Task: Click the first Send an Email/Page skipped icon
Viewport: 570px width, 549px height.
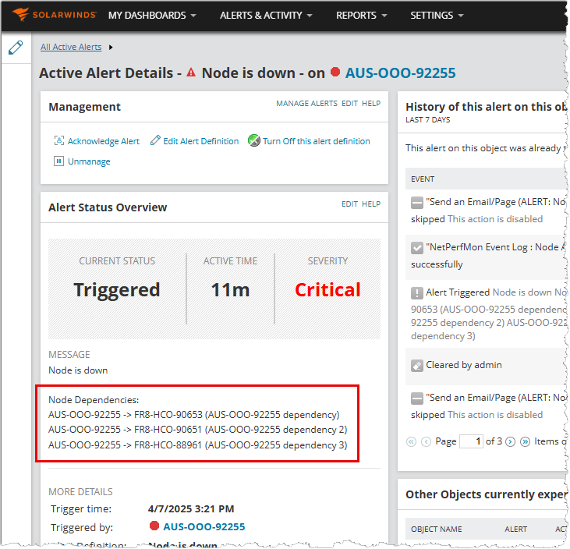Action: pos(417,203)
